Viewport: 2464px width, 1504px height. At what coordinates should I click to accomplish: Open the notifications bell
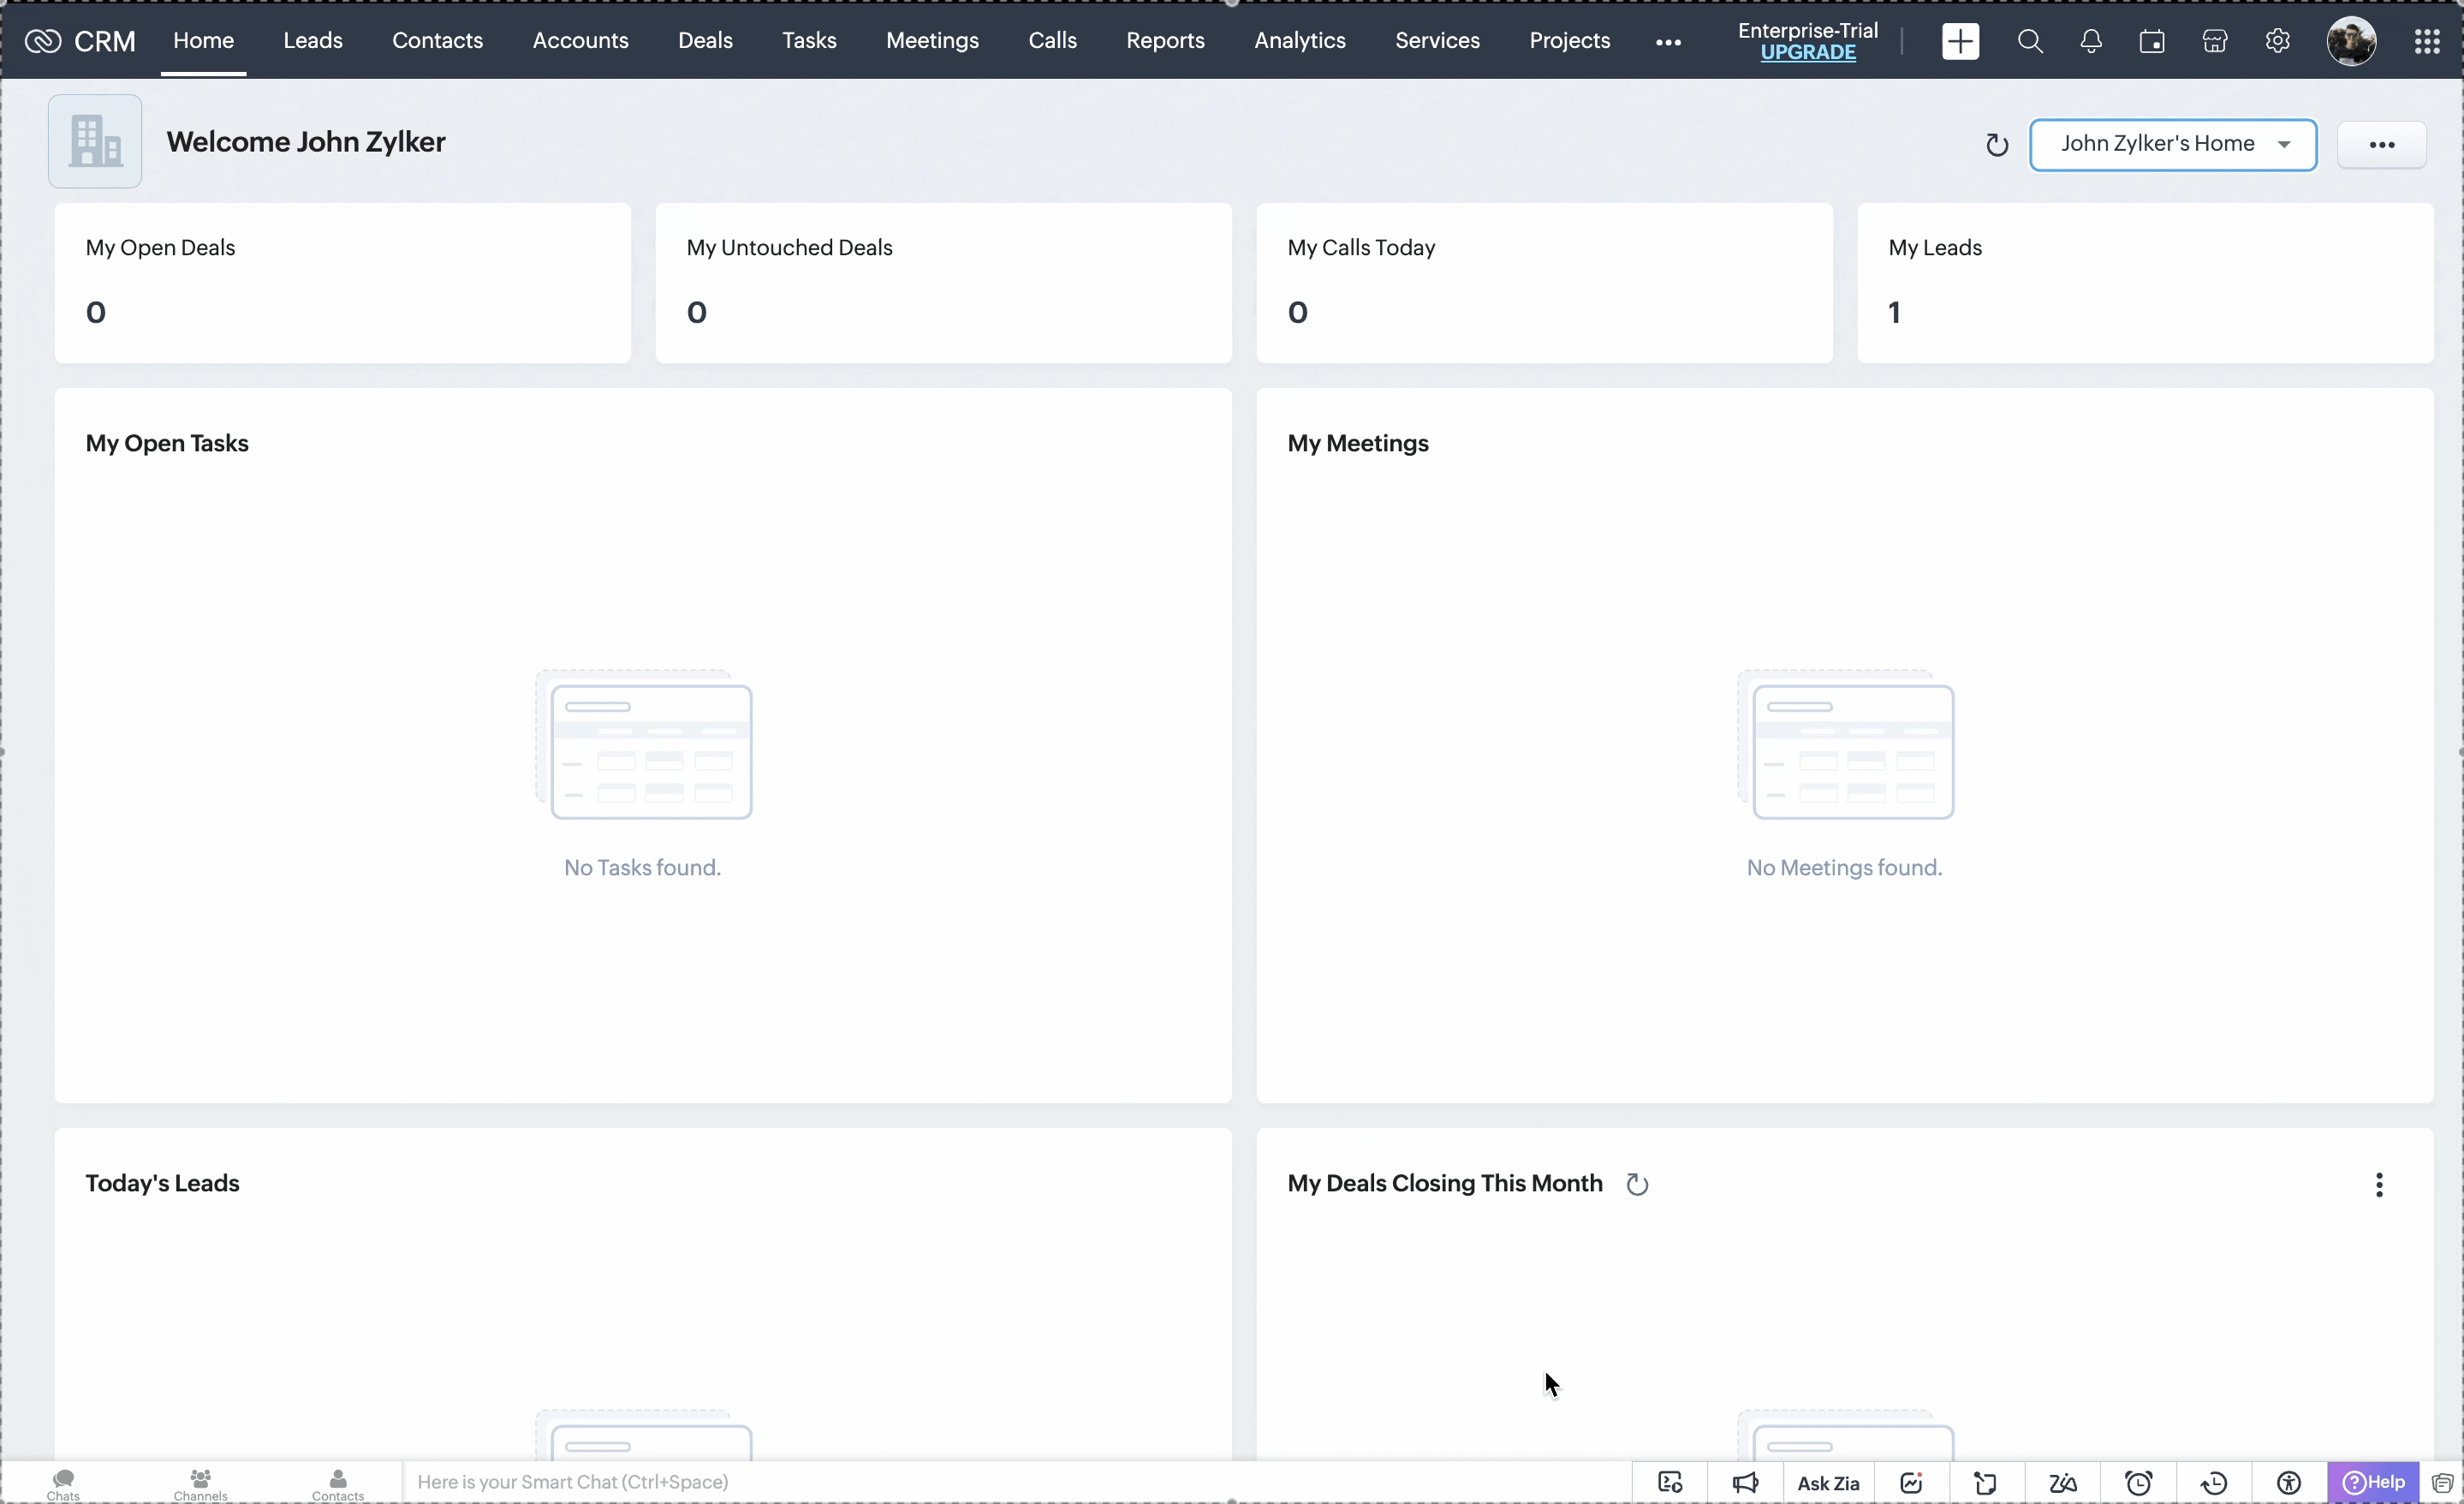2090,41
